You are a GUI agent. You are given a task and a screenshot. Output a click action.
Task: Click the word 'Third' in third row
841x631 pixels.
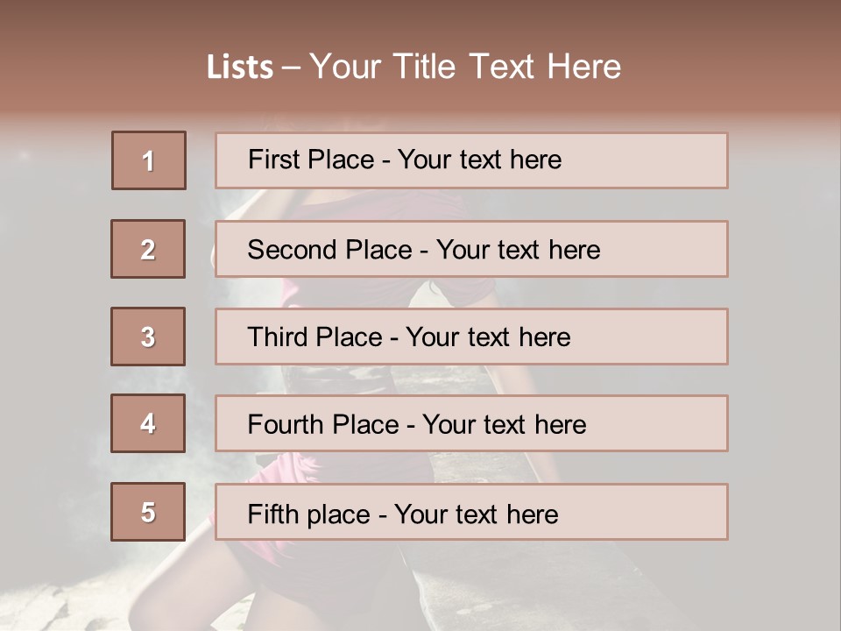279,337
